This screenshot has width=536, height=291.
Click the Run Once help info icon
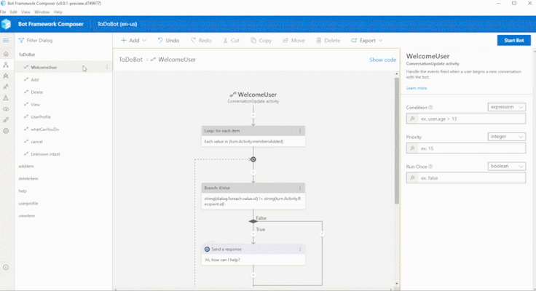(430, 167)
